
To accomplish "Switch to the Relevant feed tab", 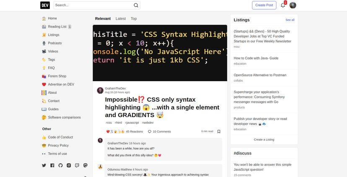I will (x=103, y=19).
